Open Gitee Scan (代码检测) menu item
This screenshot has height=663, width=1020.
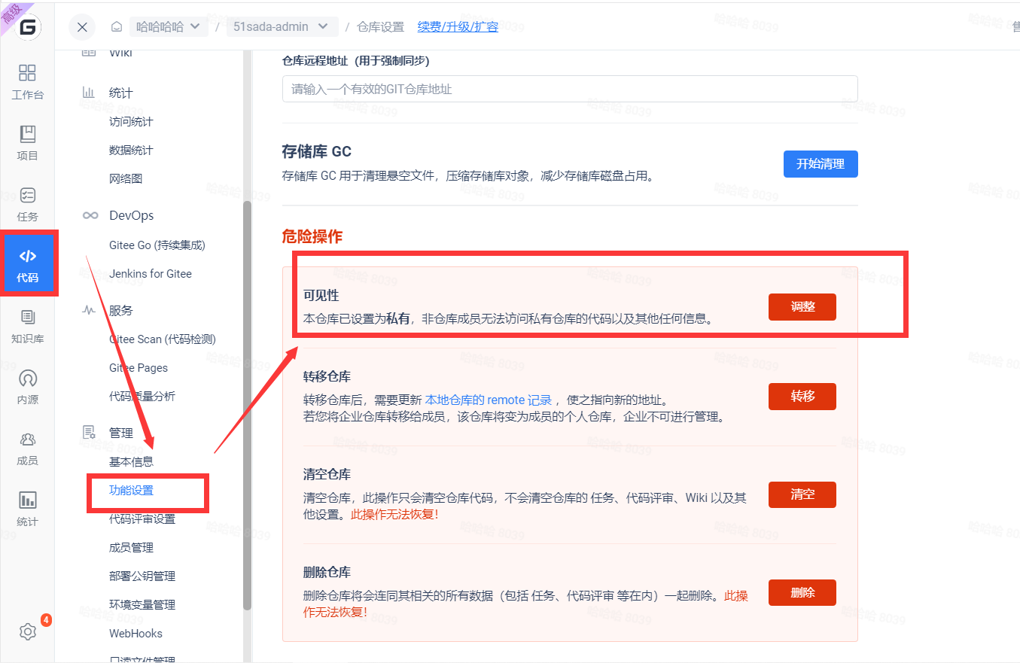pos(163,339)
